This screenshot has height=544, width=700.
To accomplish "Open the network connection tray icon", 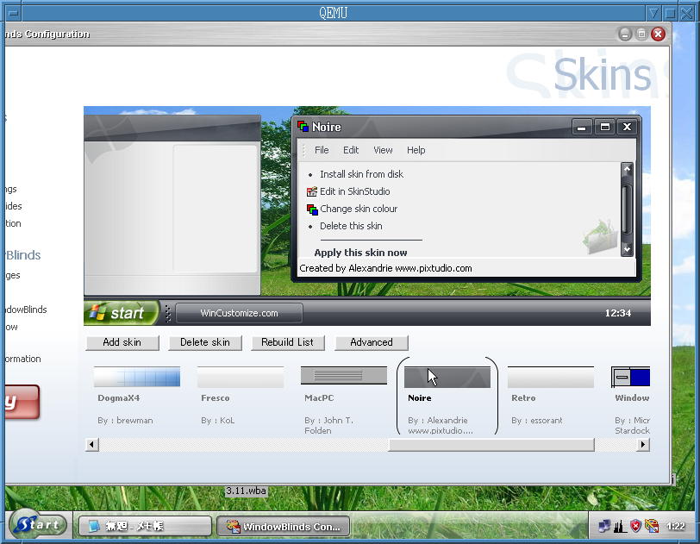I will [x=603, y=526].
